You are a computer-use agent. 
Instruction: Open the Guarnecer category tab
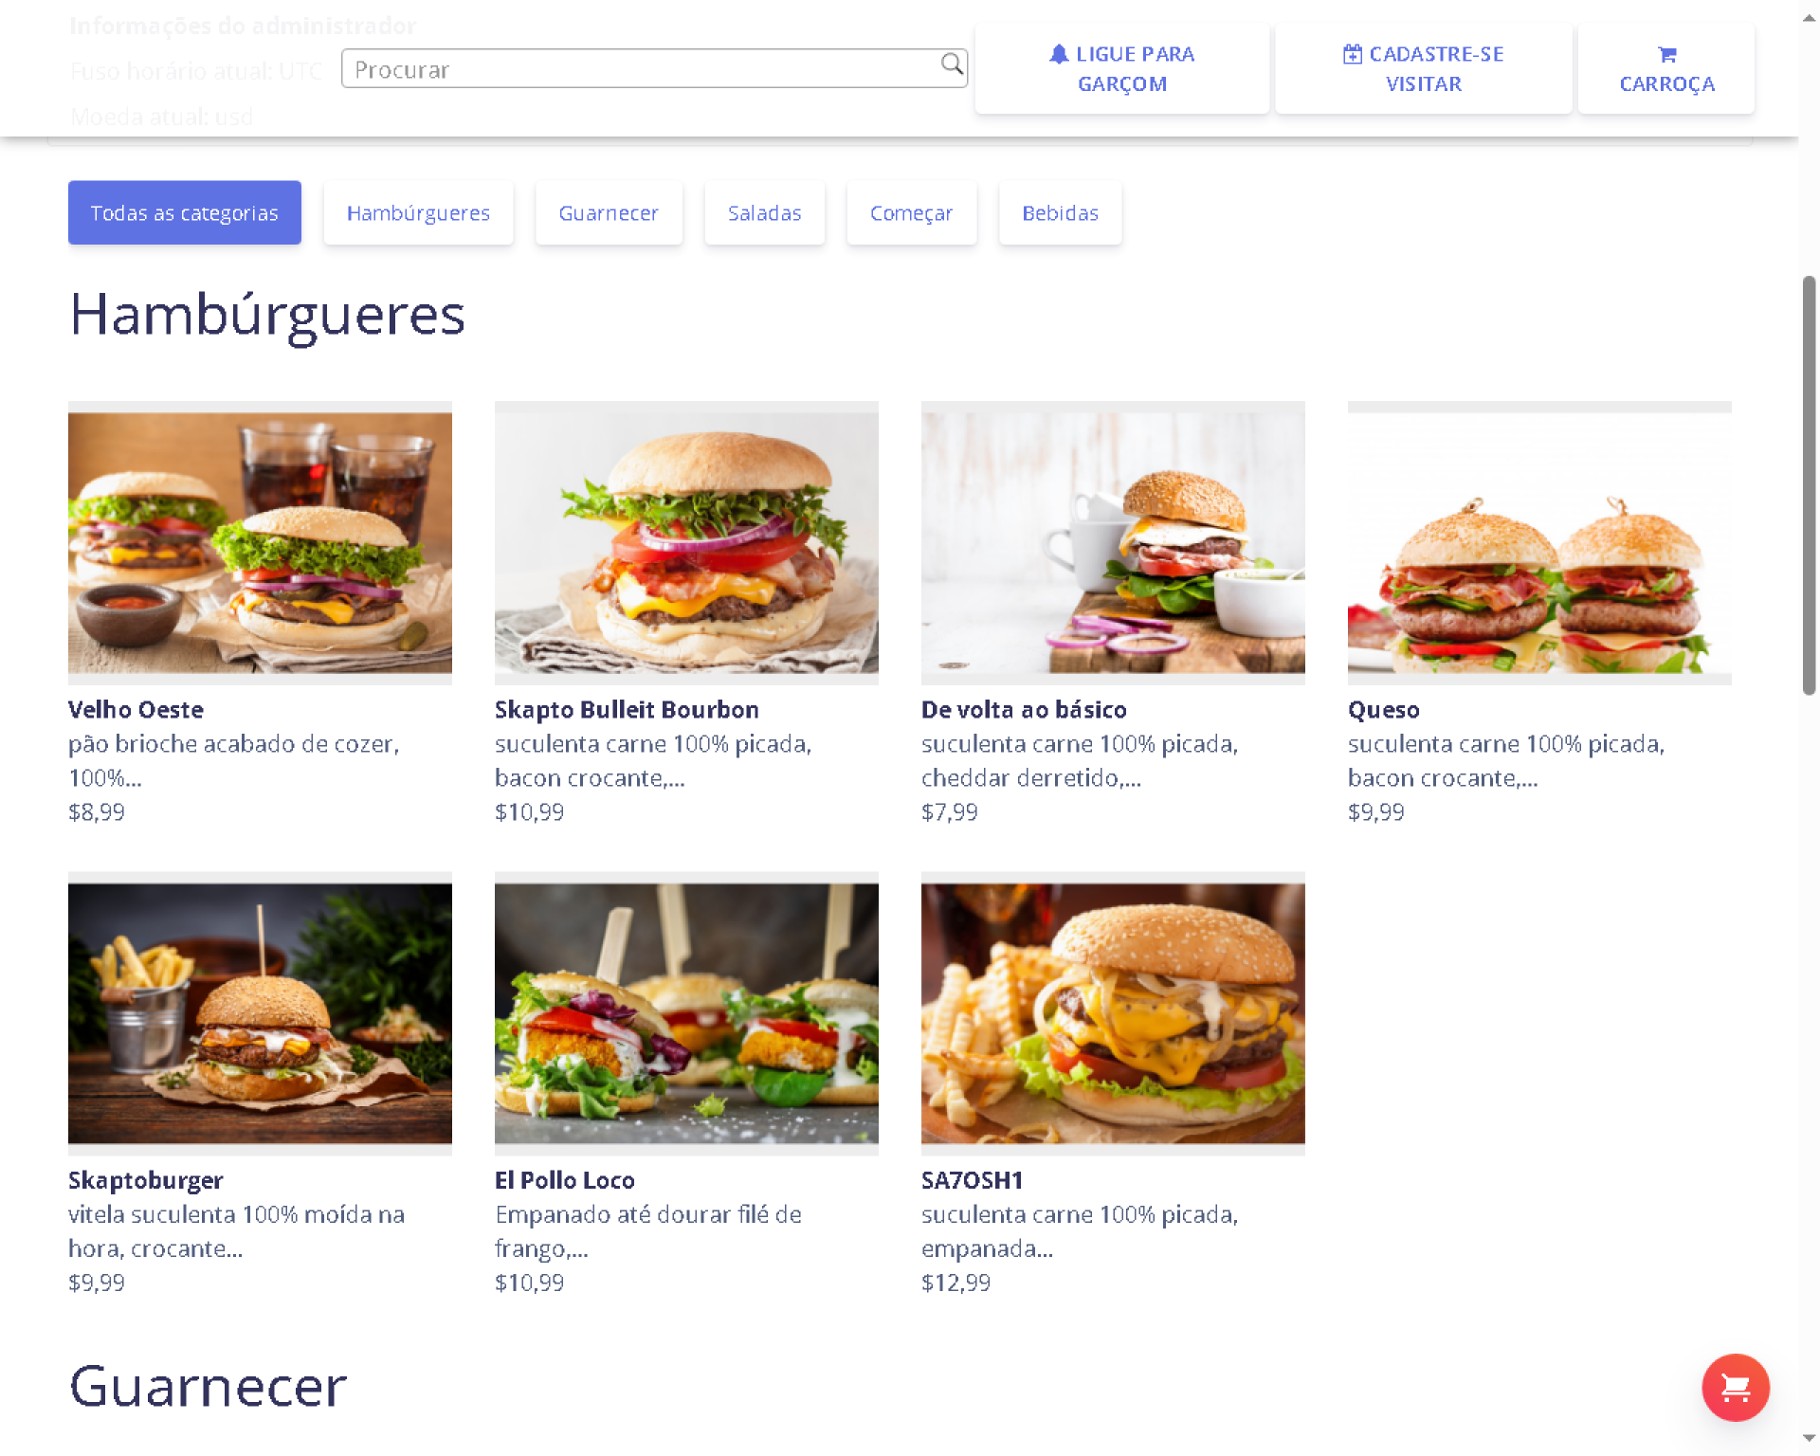coord(609,212)
